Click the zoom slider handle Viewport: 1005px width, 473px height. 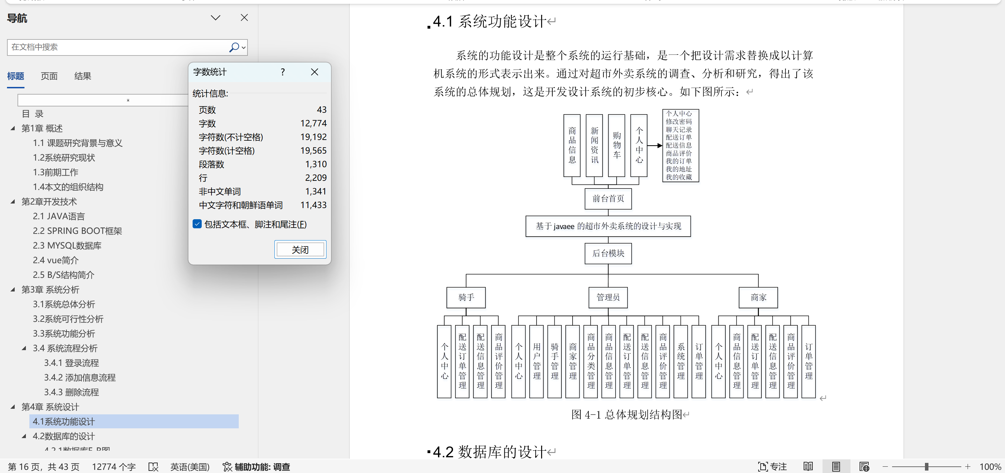click(x=926, y=467)
